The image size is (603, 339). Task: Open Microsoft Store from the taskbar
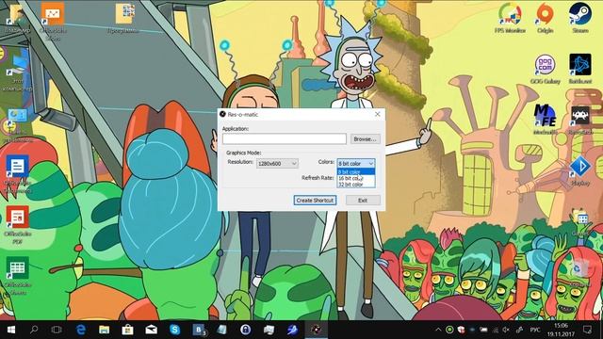(128, 330)
